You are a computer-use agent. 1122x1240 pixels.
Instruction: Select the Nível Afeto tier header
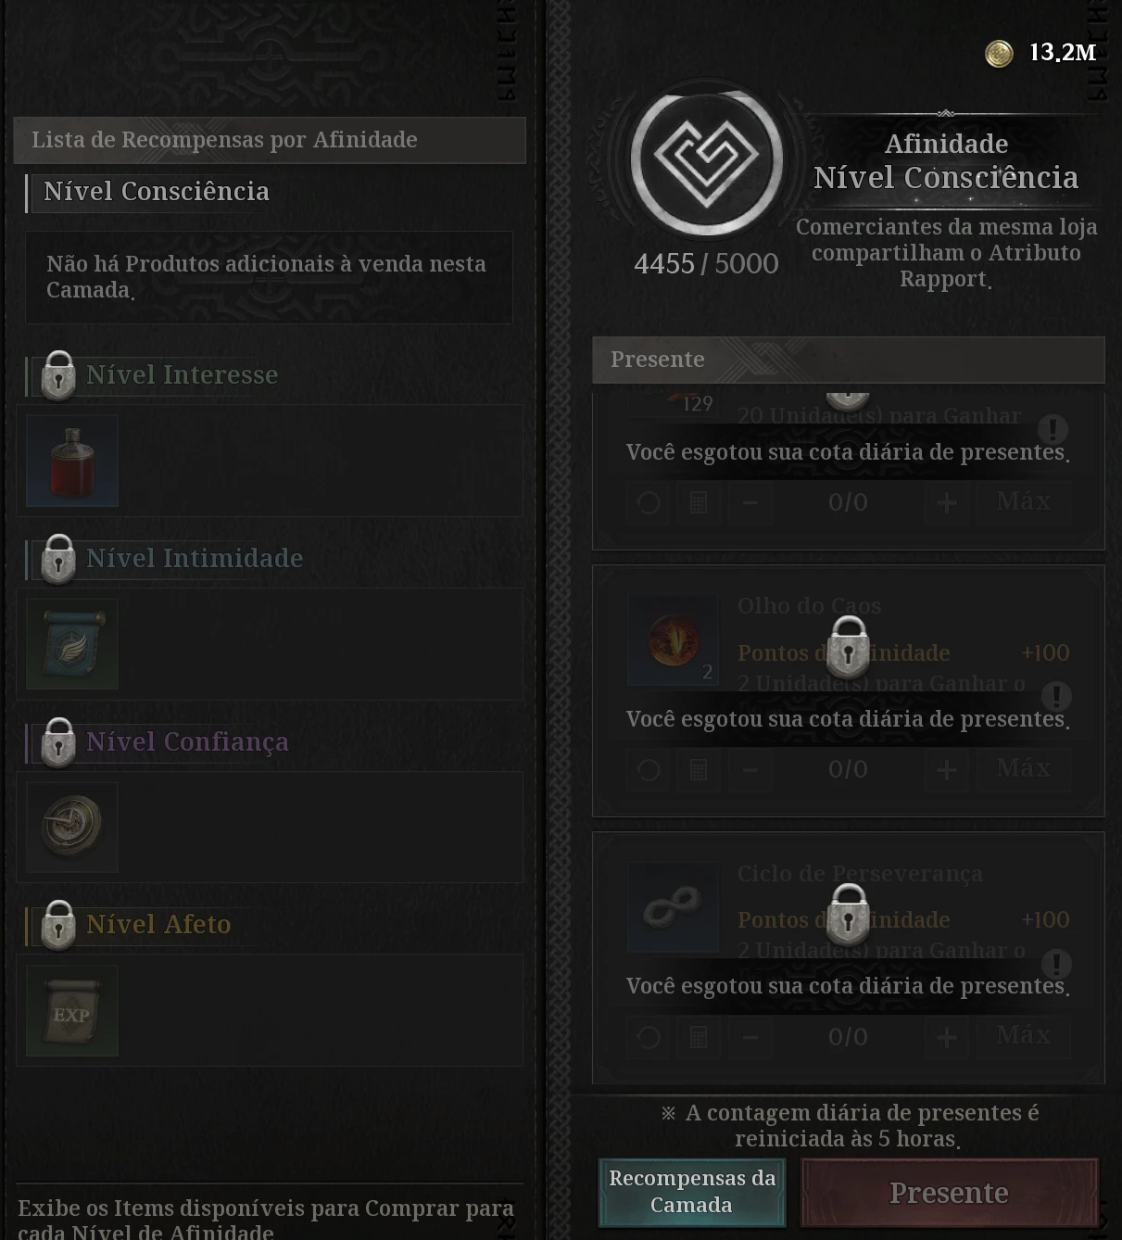[x=158, y=924]
